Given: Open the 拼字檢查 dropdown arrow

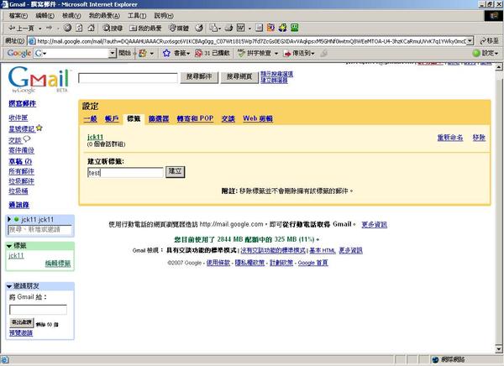Looking at the screenshot, I should [x=276, y=54].
